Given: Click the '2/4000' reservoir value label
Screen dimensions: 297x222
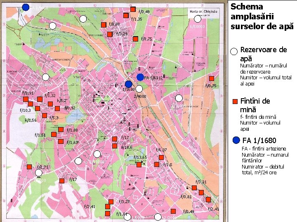Looking at the screenshot, I should coord(140,96).
